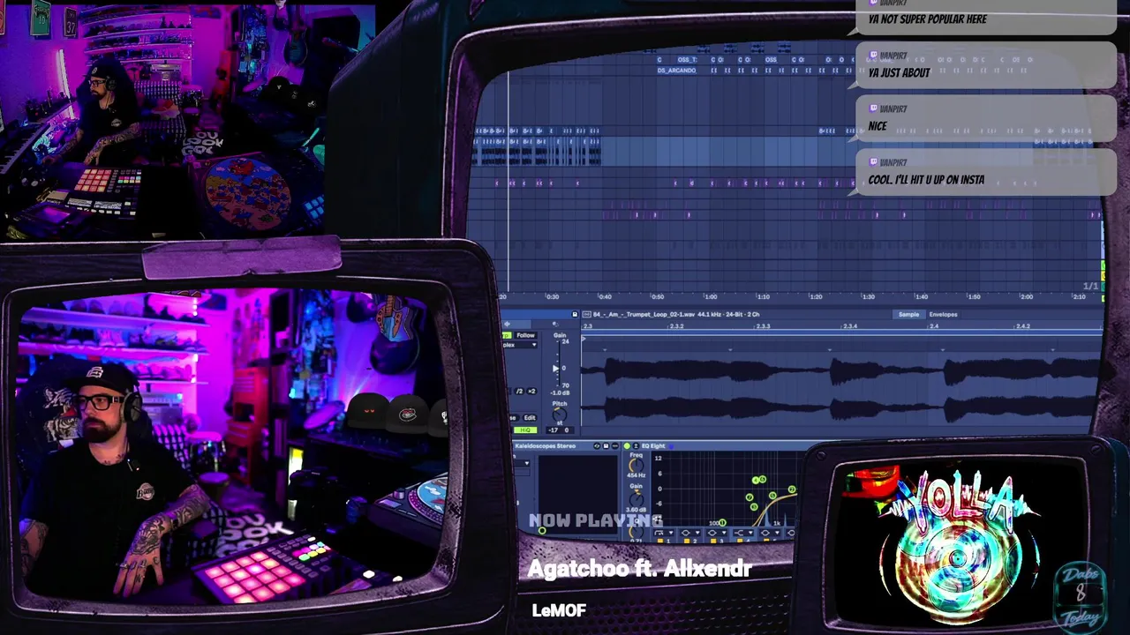1130x635 pixels.
Task: Click the '1/1' indicator at the arrangement corner
Action: [1091, 286]
